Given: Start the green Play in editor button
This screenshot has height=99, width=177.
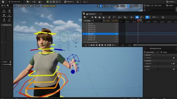Looking at the screenshot, I should [x=48, y=2].
